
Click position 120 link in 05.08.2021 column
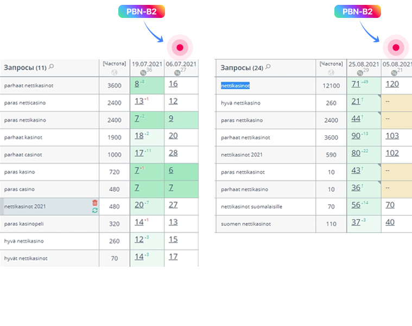[392, 84]
